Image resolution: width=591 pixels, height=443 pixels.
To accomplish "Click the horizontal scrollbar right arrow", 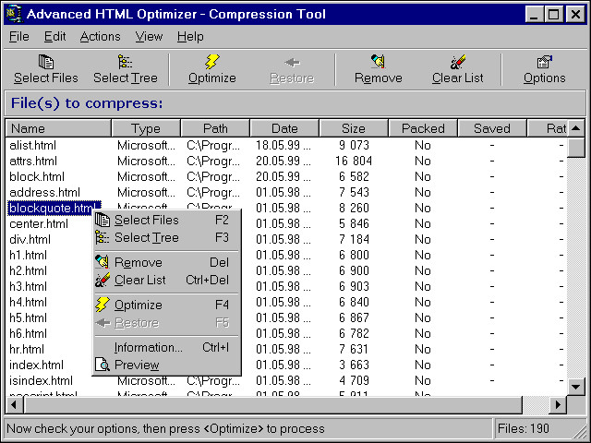I will (x=558, y=405).
